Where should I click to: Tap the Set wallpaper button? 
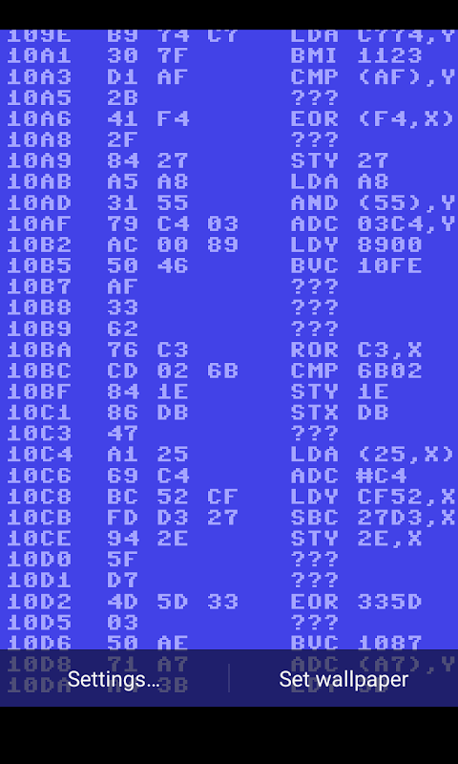coord(343,679)
